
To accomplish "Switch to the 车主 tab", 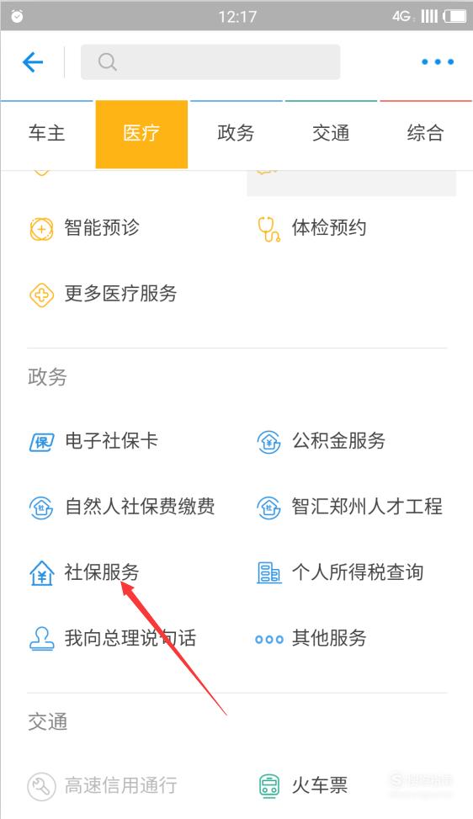I will pos(47,134).
